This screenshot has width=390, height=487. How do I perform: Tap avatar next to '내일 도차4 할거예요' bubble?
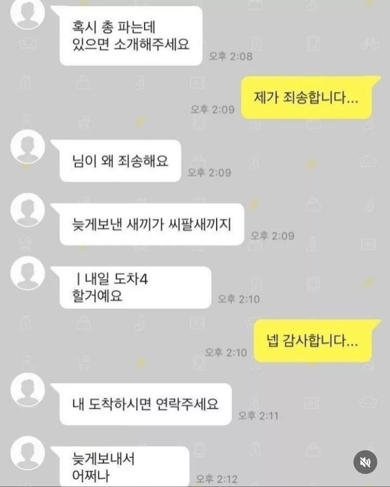tap(28, 273)
